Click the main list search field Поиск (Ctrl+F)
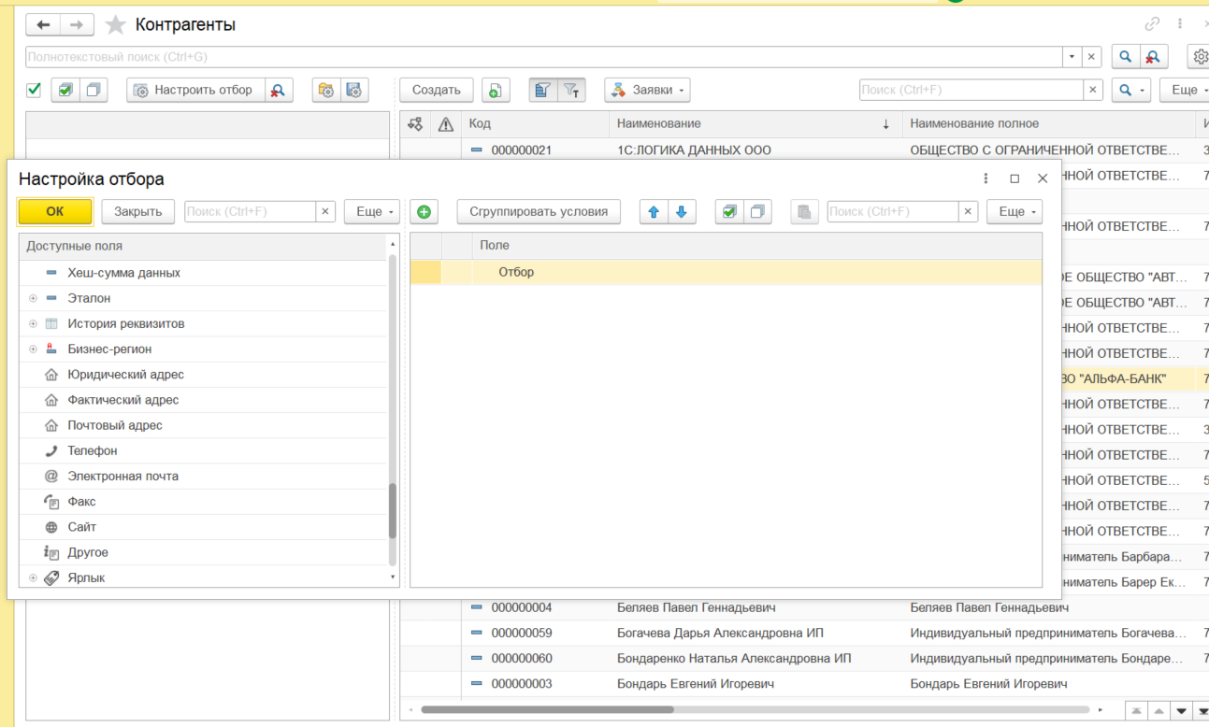 point(972,90)
